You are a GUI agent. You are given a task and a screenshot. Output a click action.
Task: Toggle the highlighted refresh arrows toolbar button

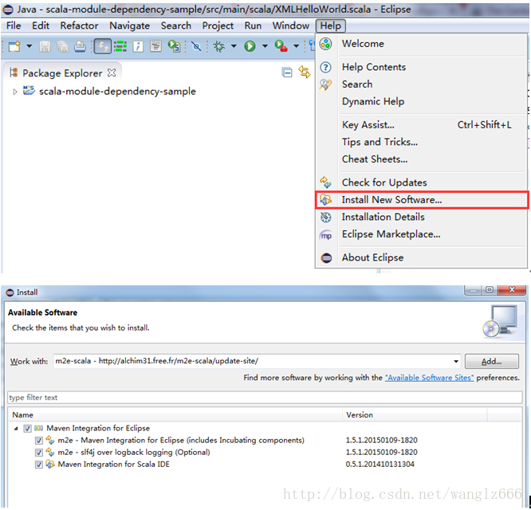click(x=103, y=46)
